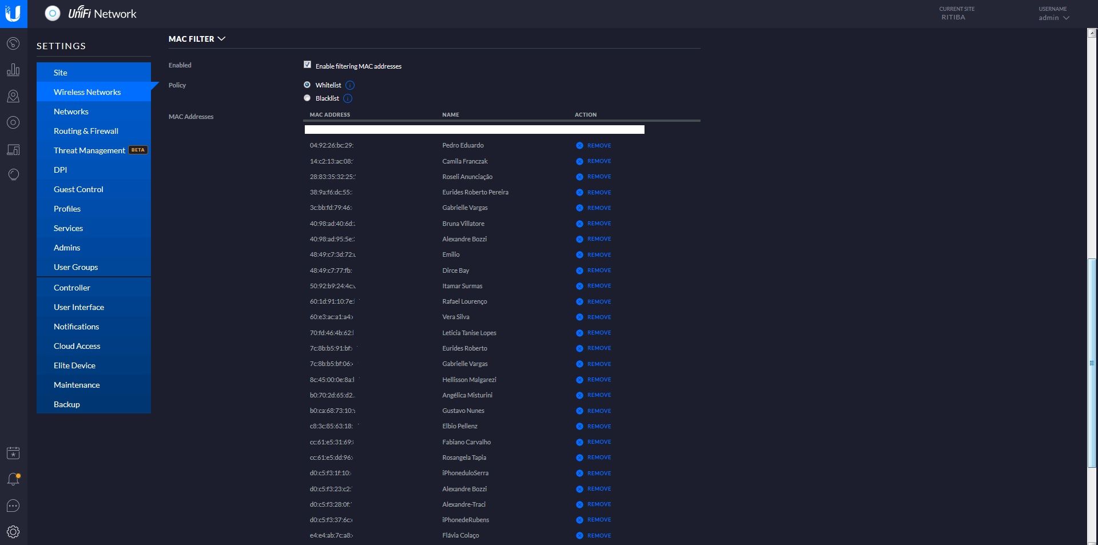Open the Dashboard icon in left sidebar

[13, 43]
